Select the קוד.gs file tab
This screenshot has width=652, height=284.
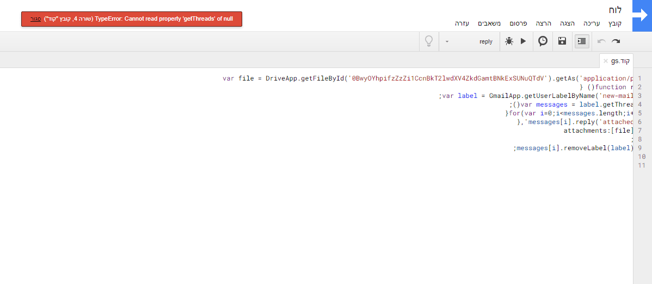(616, 61)
